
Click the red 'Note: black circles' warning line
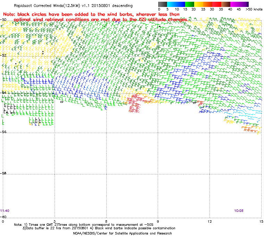coord(91,14)
